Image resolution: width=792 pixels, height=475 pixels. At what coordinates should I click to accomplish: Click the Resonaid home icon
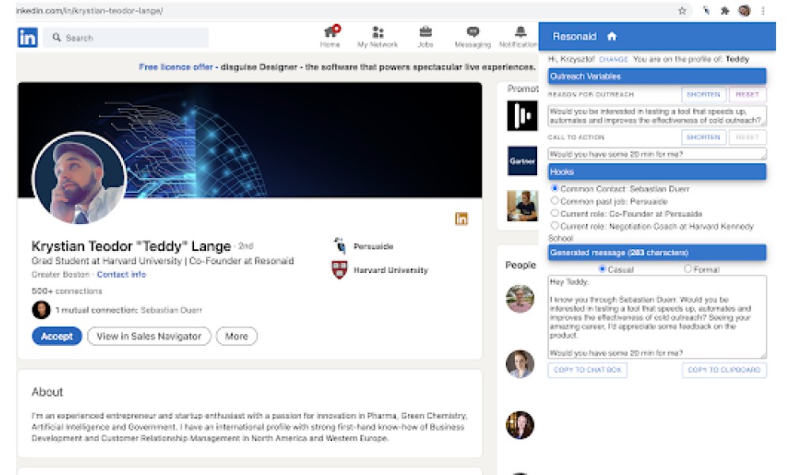coord(612,36)
